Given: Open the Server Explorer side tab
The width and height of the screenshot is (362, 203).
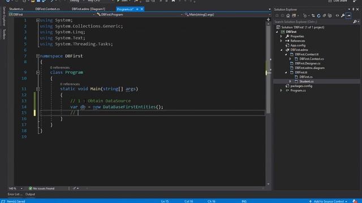Looking at the screenshot, I should 4,16.
